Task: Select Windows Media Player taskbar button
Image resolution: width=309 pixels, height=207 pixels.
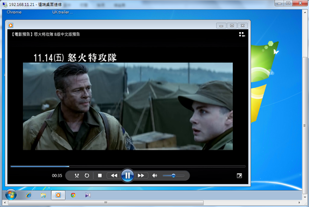Action: pos(58,195)
